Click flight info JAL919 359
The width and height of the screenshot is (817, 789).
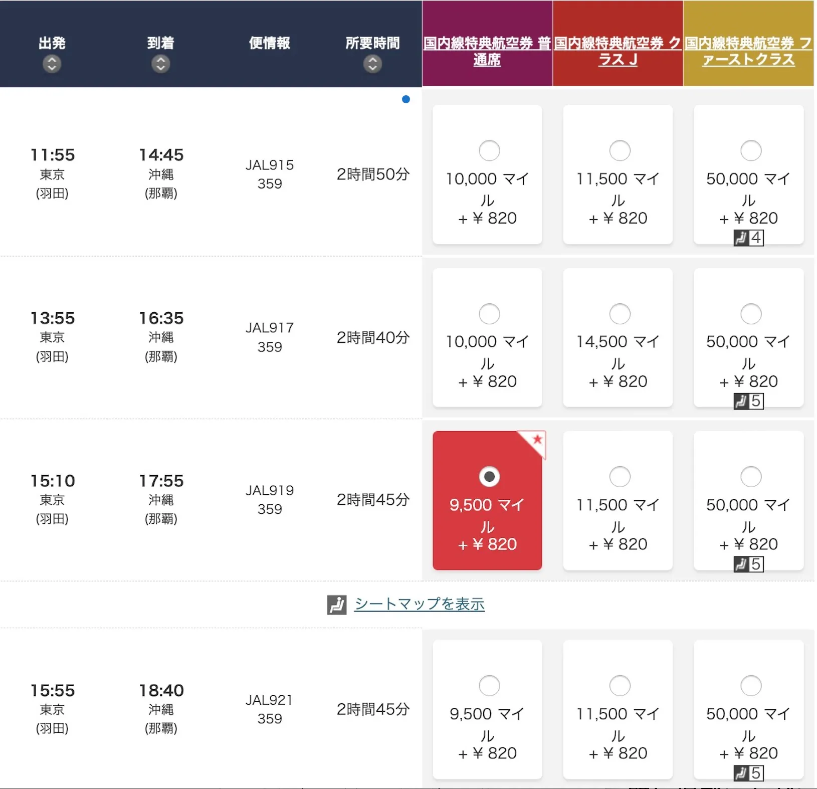(x=270, y=500)
